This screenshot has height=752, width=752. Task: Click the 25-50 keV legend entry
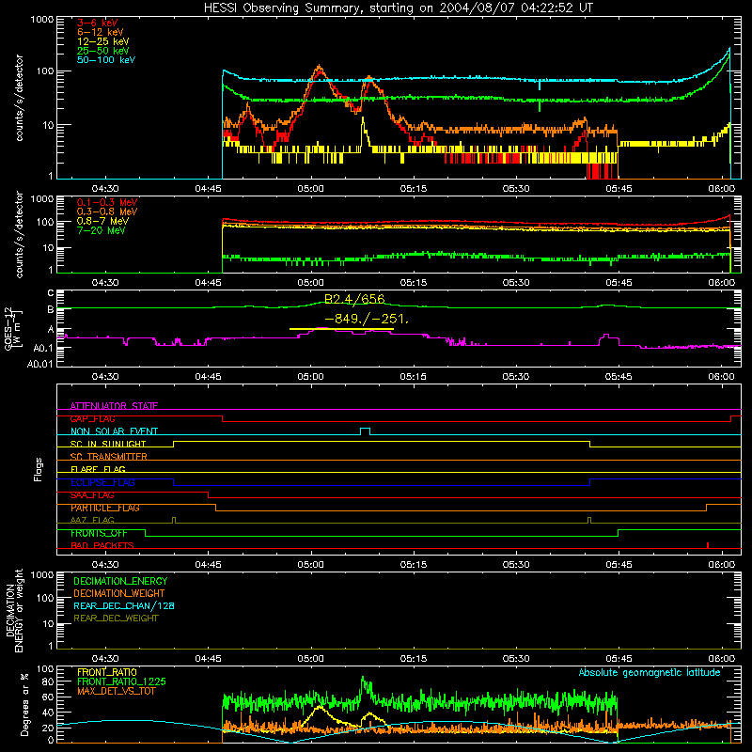point(103,51)
